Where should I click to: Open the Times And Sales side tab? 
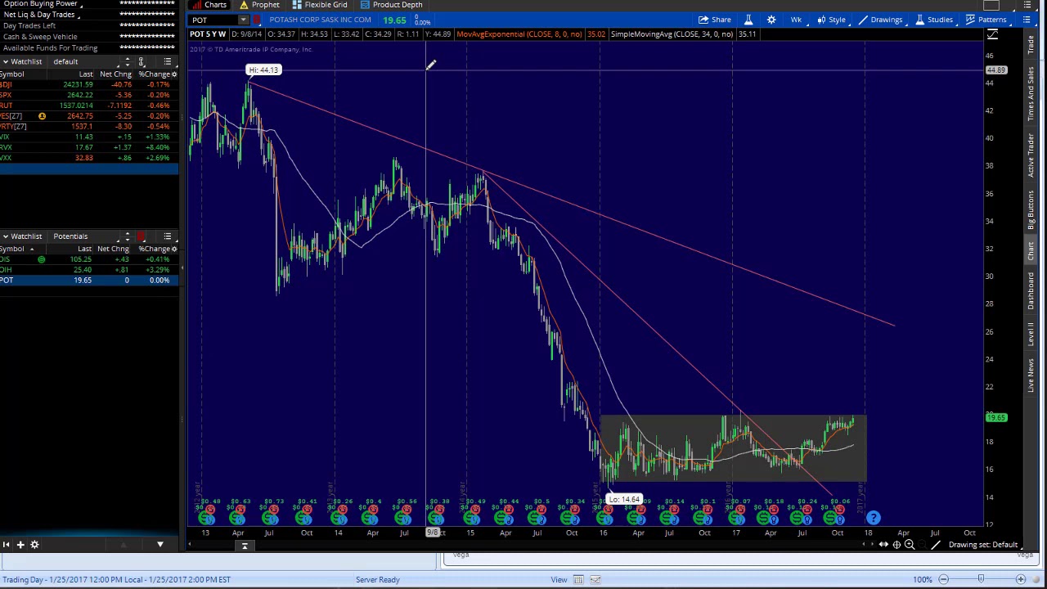click(1031, 93)
